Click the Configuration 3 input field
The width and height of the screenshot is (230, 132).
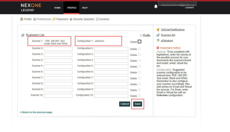coord(111,55)
